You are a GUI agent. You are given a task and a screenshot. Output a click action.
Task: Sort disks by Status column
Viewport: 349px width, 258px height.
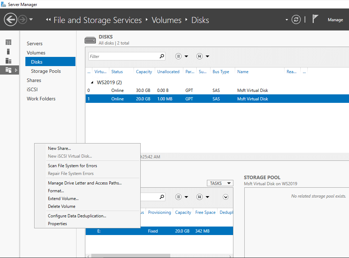click(117, 72)
